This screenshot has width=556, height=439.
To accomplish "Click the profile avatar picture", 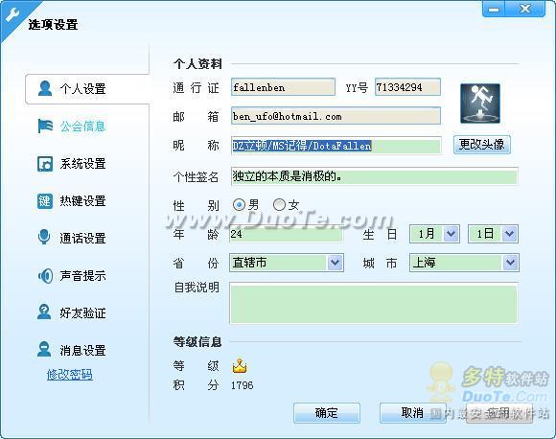I will click(480, 104).
